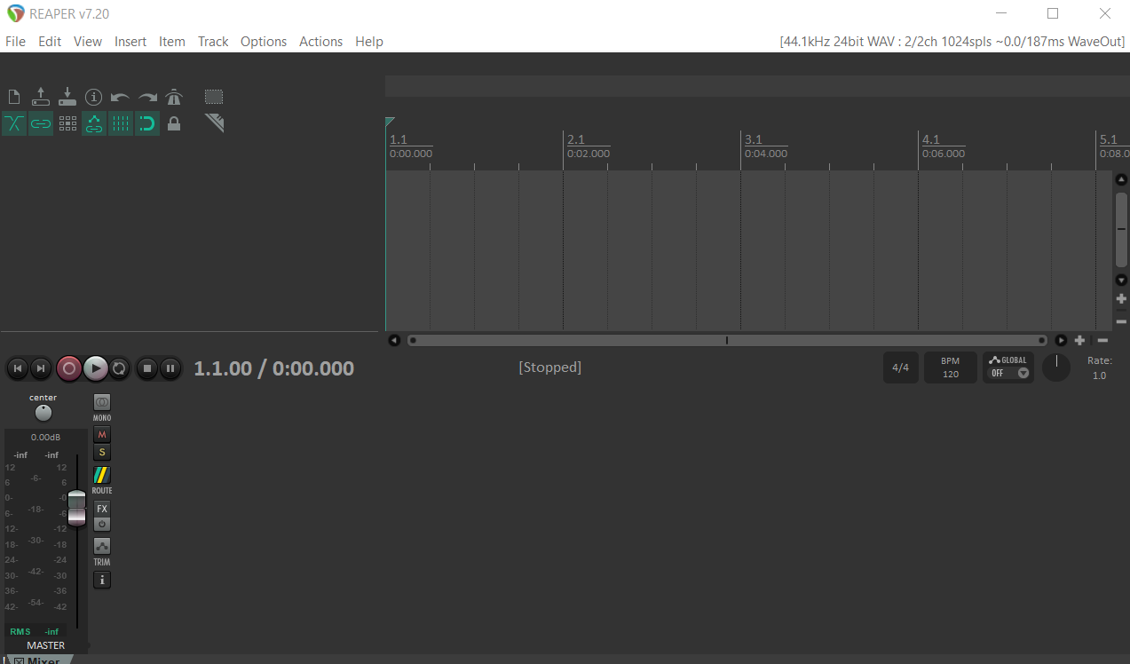This screenshot has width=1130, height=664.
Task: Click the dashed rectangle selection icon in toolbar
Action: (214, 97)
